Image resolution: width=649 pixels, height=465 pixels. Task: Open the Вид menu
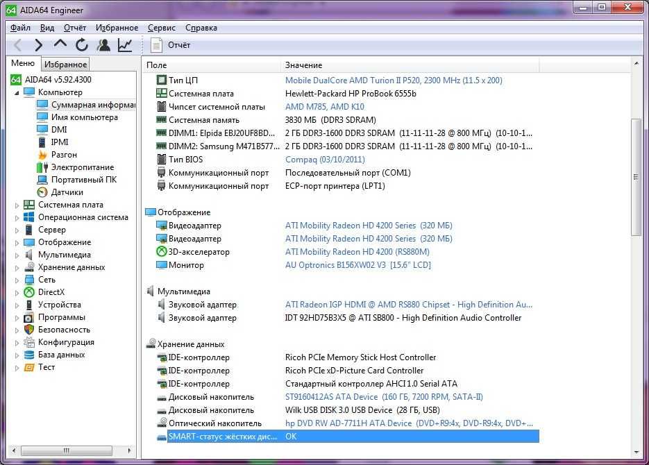47,28
